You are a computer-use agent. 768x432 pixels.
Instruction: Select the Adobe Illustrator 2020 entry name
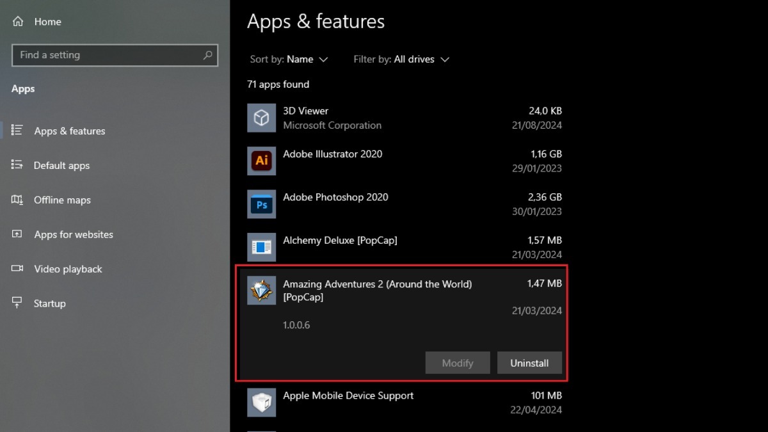pos(332,154)
